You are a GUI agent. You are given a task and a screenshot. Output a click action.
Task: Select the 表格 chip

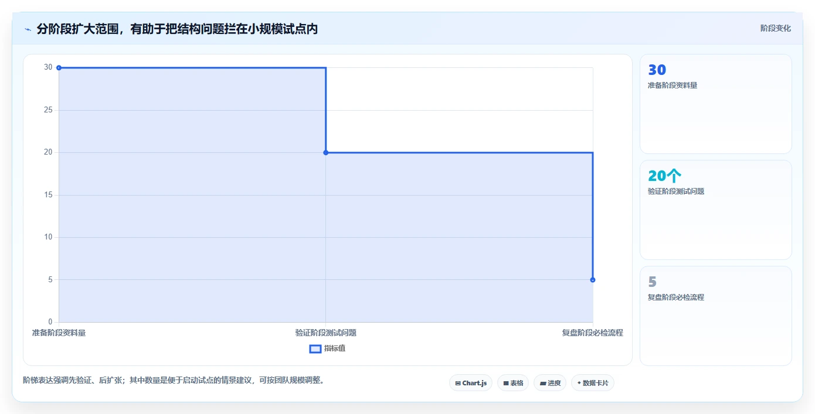click(x=513, y=383)
